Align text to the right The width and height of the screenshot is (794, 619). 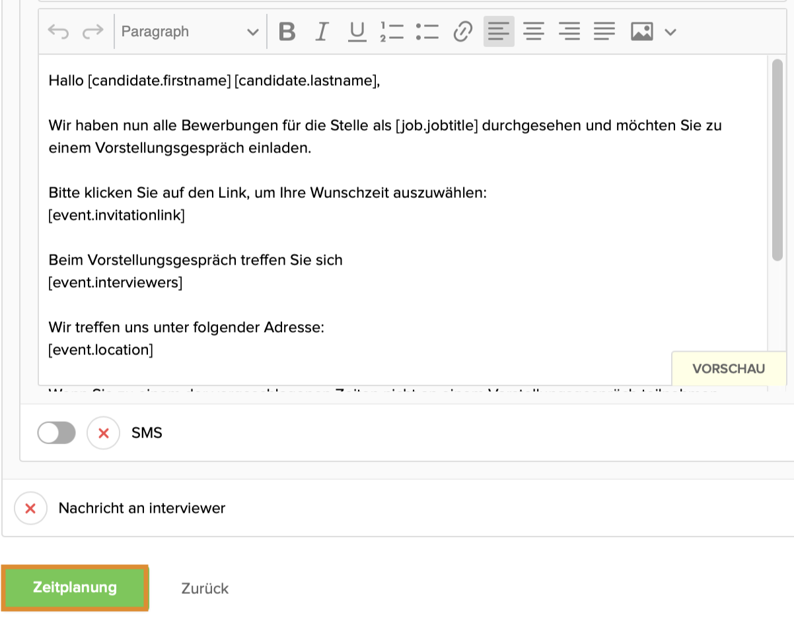pos(569,32)
